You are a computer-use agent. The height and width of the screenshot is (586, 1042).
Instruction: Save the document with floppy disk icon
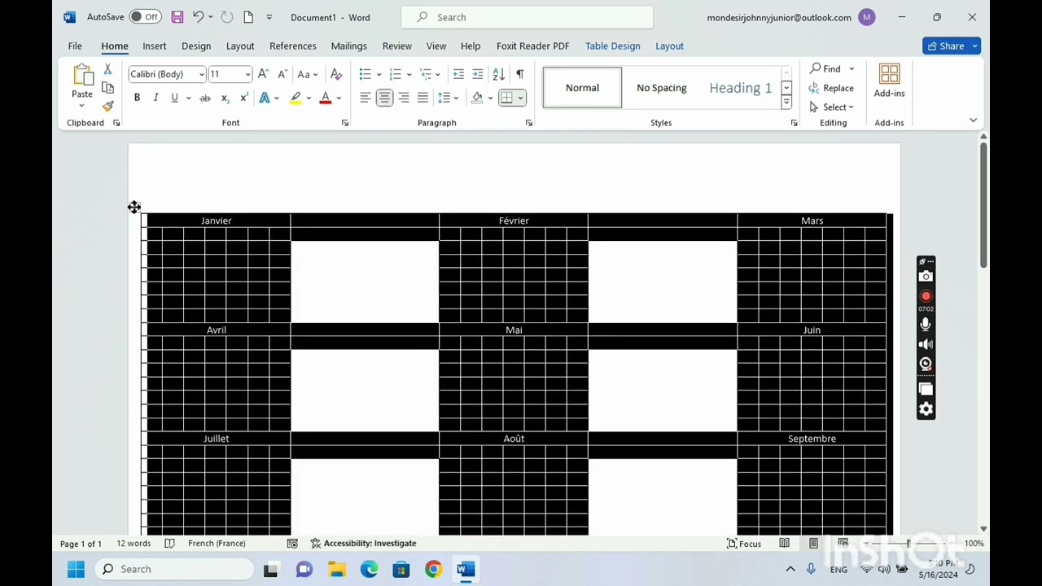[x=177, y=17]
